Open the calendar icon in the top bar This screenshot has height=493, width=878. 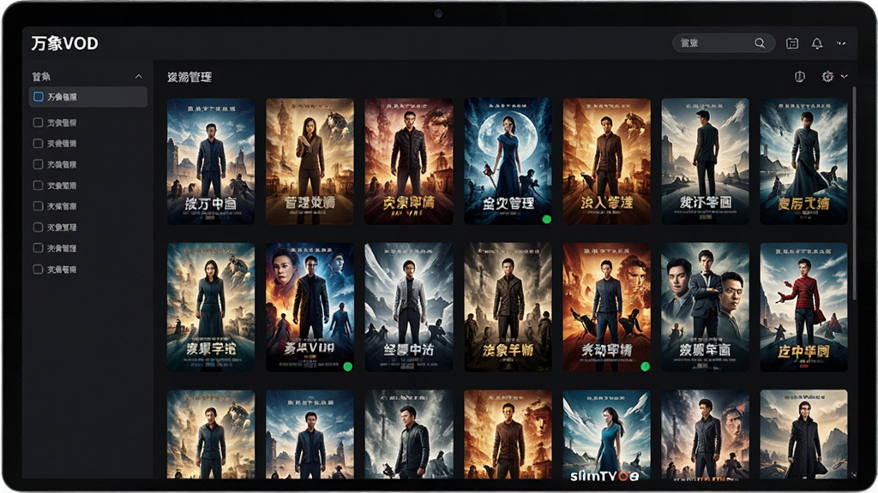pyautogui.click(x=791, y=43)
